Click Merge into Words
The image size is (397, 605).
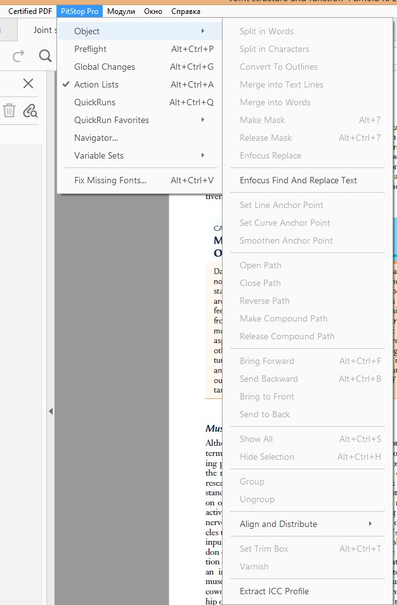308,102
